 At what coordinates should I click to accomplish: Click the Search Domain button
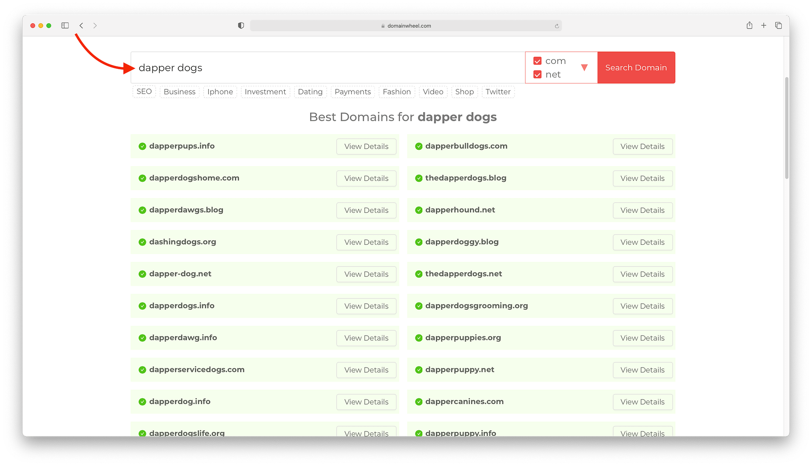tap(636, 68)
